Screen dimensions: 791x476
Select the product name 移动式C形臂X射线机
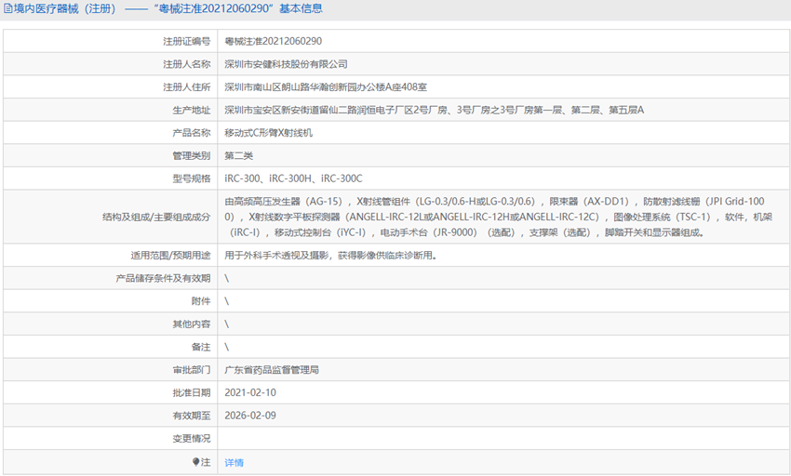coord(268,133)
